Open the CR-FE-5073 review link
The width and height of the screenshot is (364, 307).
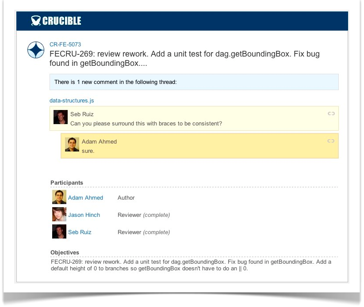point(65,44)
